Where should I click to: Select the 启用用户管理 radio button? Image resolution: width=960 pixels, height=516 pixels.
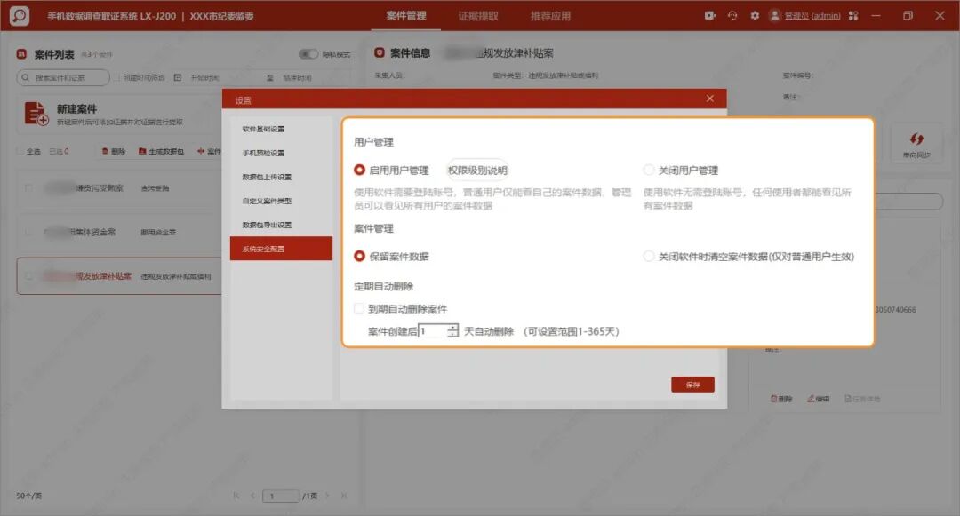(x=359, y=170)
